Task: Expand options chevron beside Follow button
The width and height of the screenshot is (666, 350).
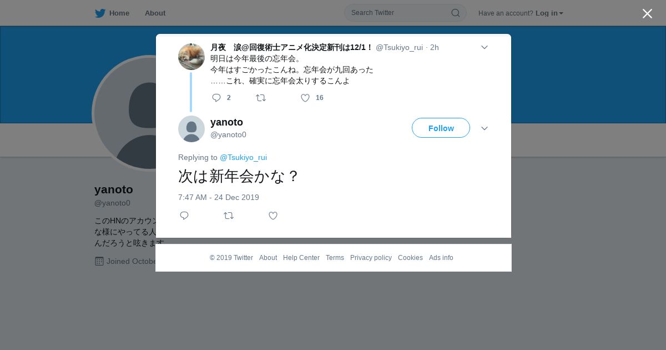Action: [x=484, y=128]
